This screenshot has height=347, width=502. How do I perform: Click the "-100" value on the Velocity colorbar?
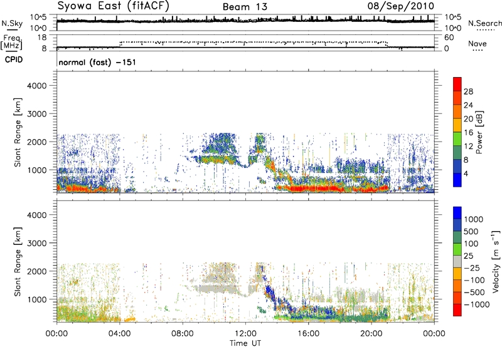coord(474,280)
